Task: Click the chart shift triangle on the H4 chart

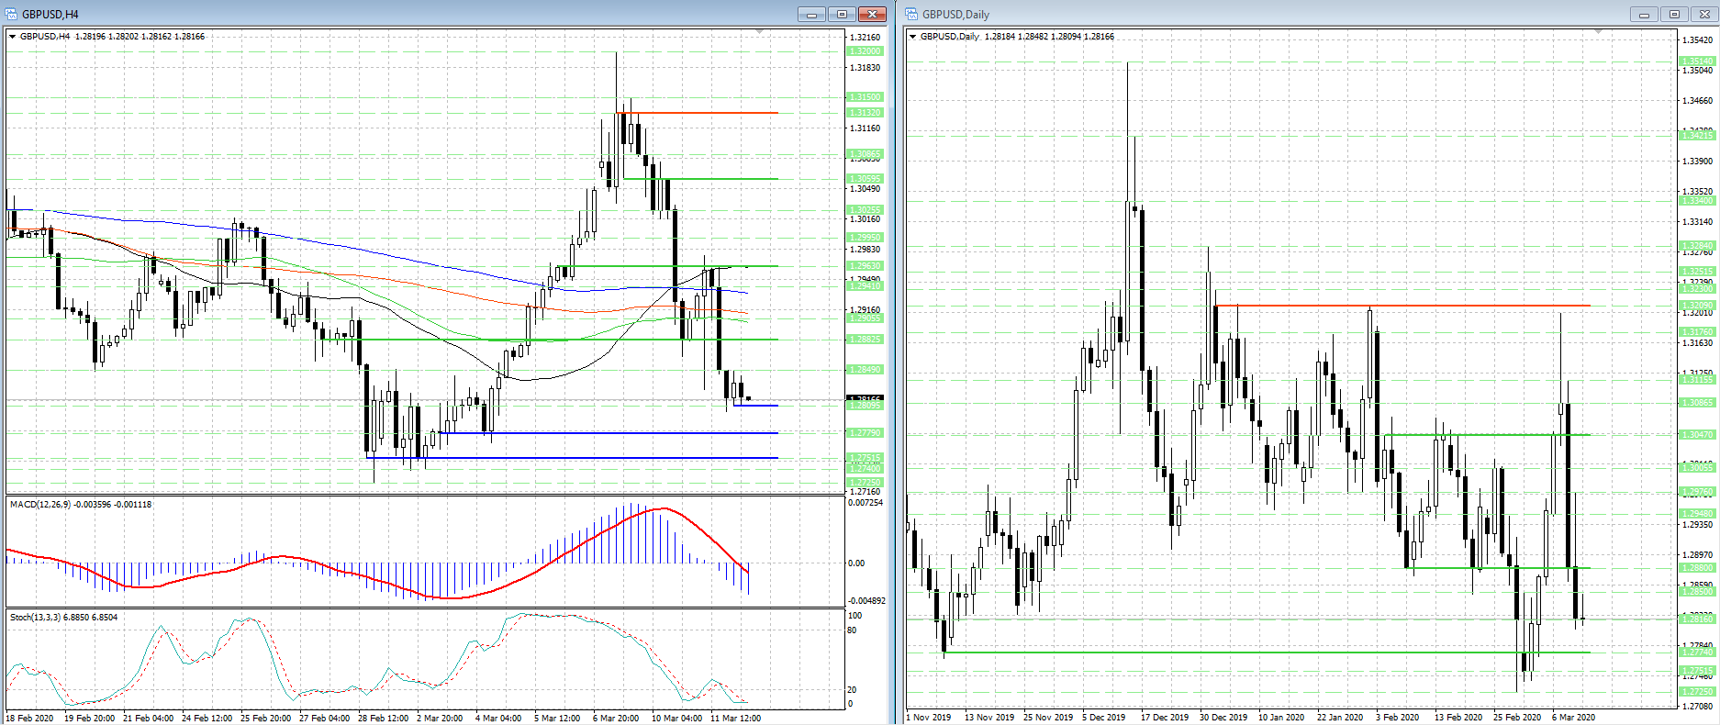Action: pyautogui.click(x=759, y=33)
